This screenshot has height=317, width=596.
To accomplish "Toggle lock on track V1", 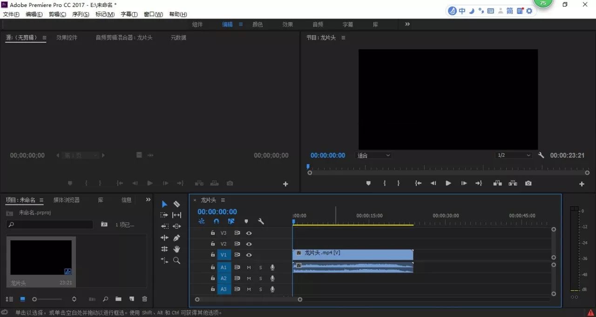I will pos(213,255).
